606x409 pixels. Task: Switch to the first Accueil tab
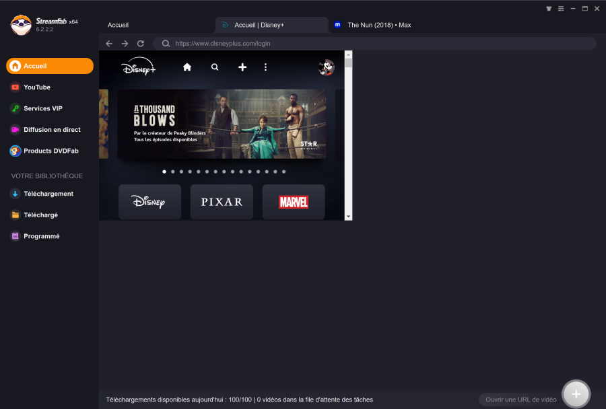click(x=118, y=25)
